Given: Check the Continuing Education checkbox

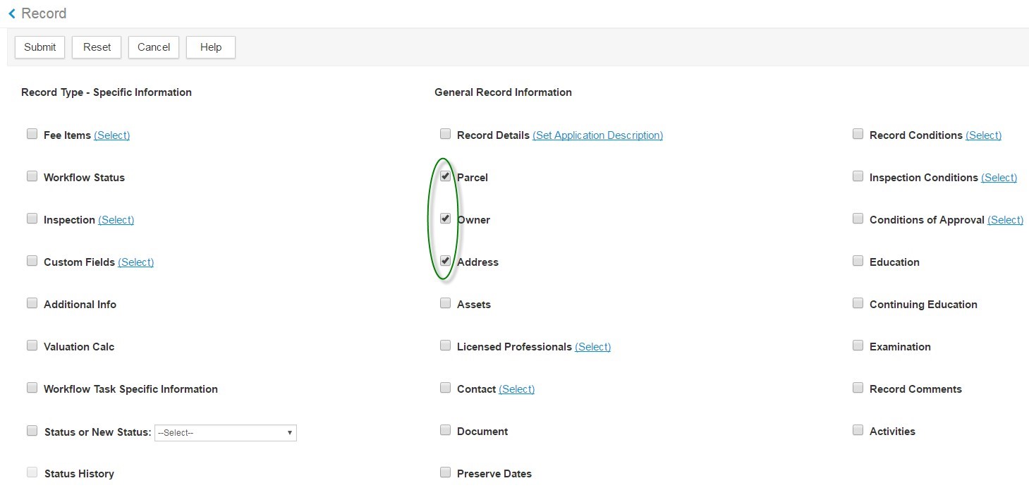Looking at the screenshot, I should tap(858, 303).
